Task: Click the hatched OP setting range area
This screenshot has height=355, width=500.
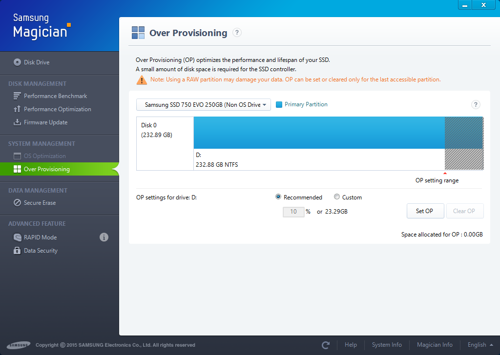Action: (464, 143)
